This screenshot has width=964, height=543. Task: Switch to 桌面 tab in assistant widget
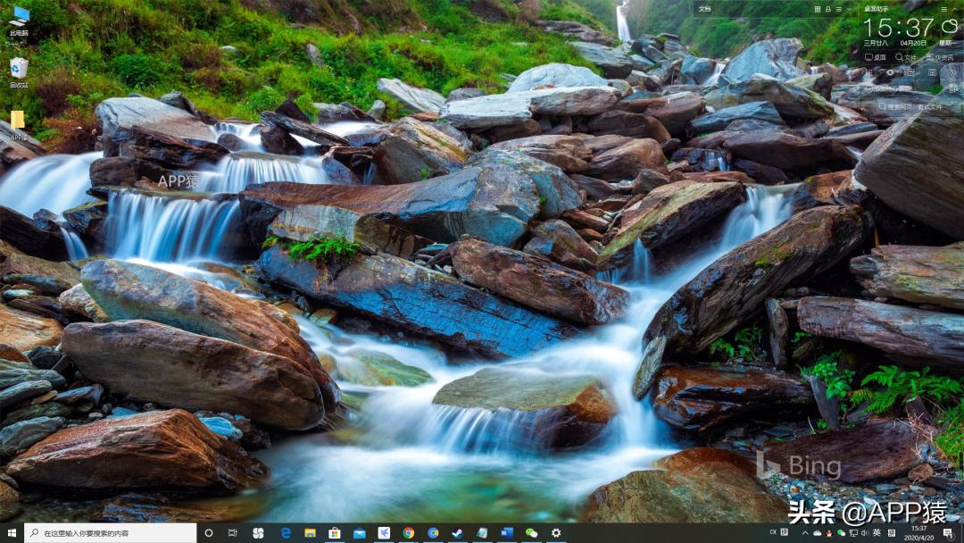876,57
